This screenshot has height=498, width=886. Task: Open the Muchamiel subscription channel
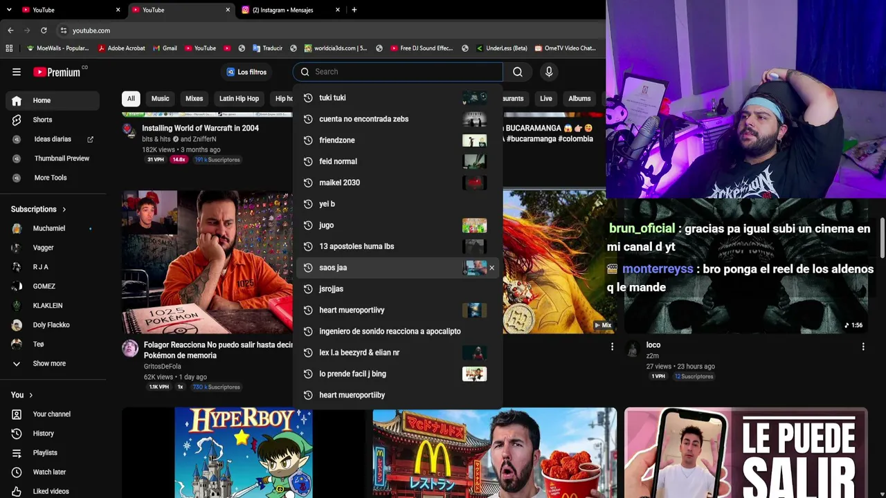pos(53,228)
